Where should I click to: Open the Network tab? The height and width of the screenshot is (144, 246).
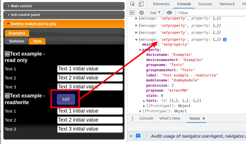227,4
